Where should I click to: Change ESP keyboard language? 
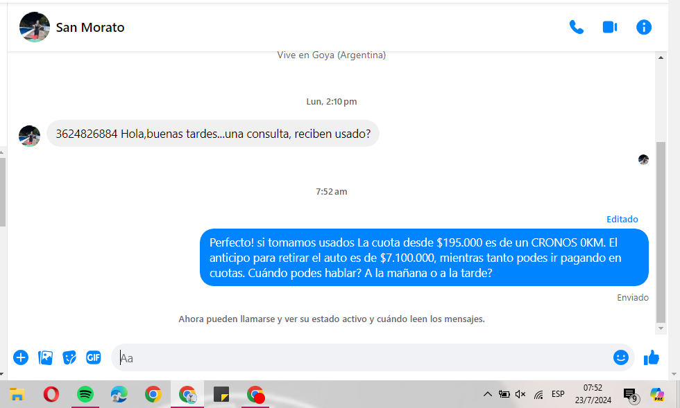(x=558, y=394)
